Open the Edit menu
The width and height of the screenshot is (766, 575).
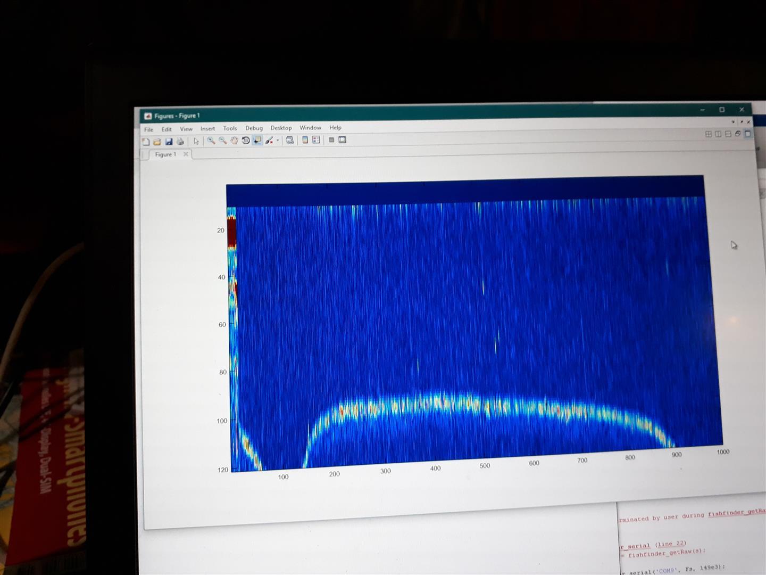coord(166,129)
